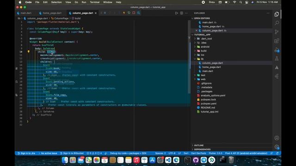Open the Manage gear icon
This screenshot has height=166, width=296.
(277, 147)
